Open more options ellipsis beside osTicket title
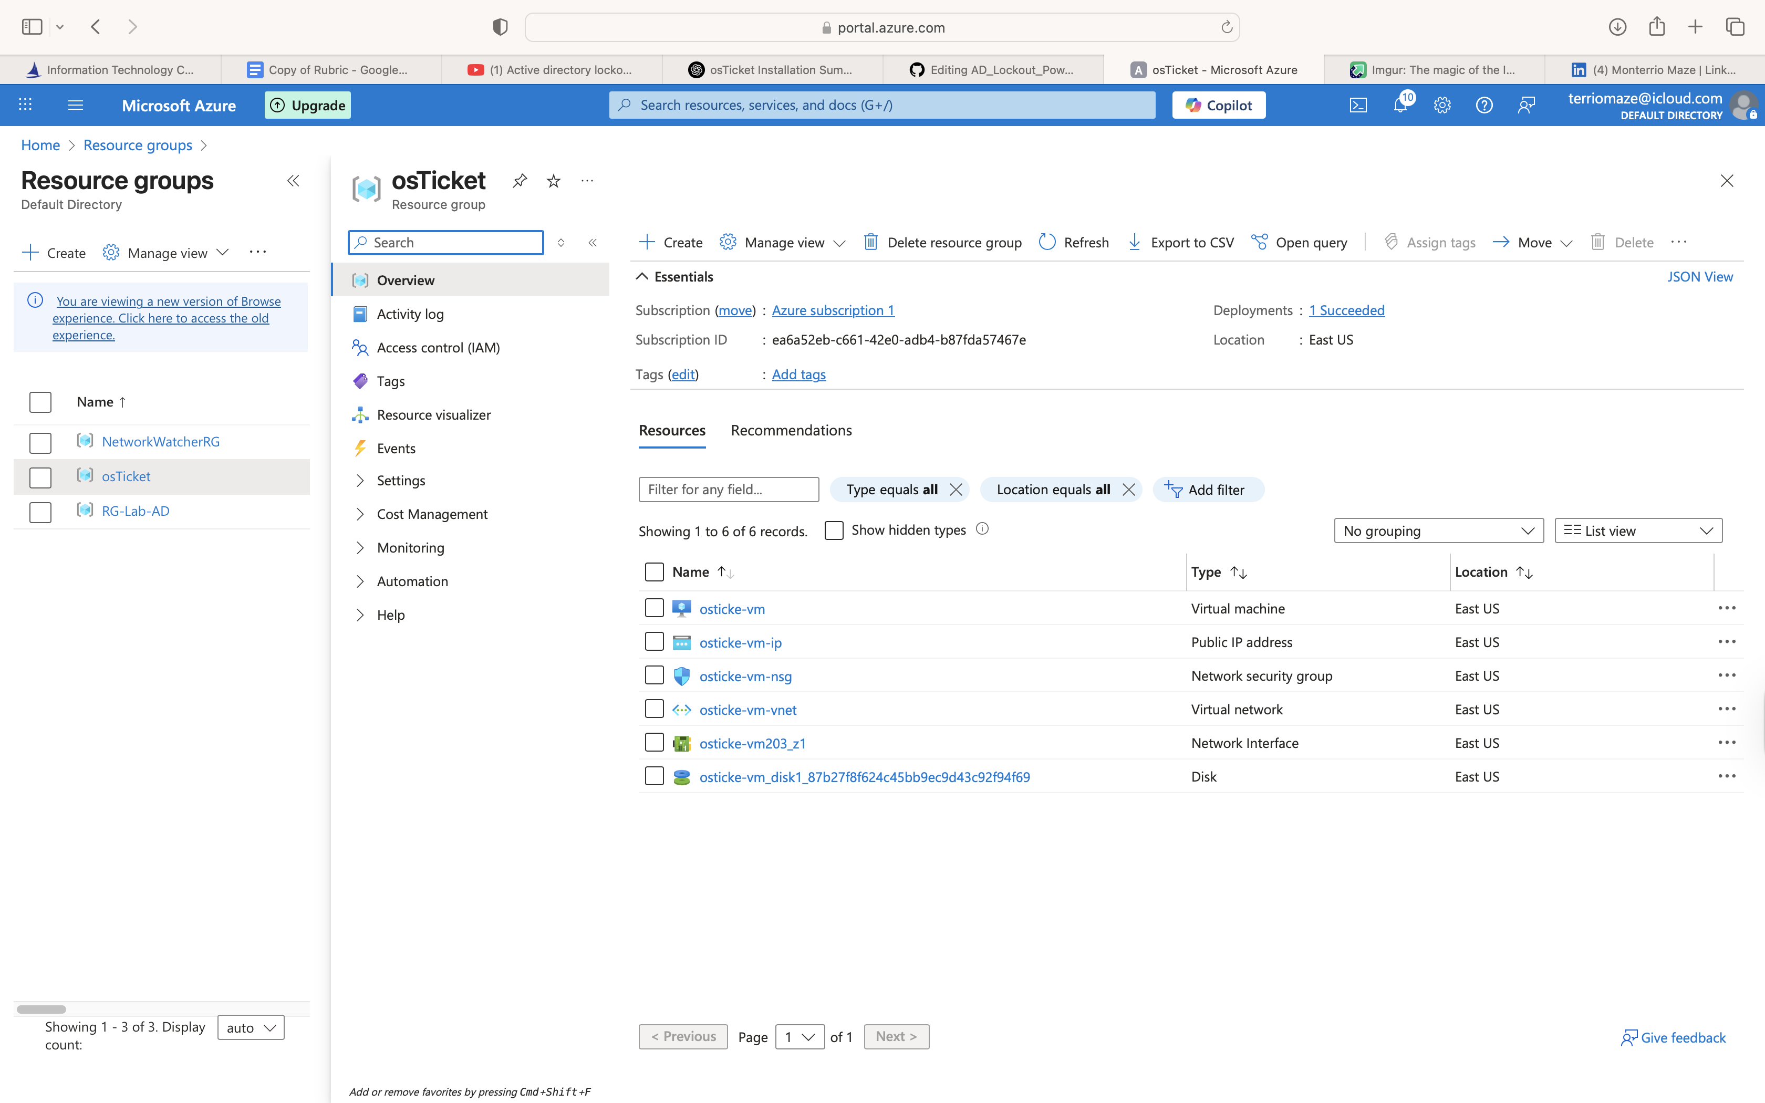The image size is (1765, 1103). pos(587,181)
